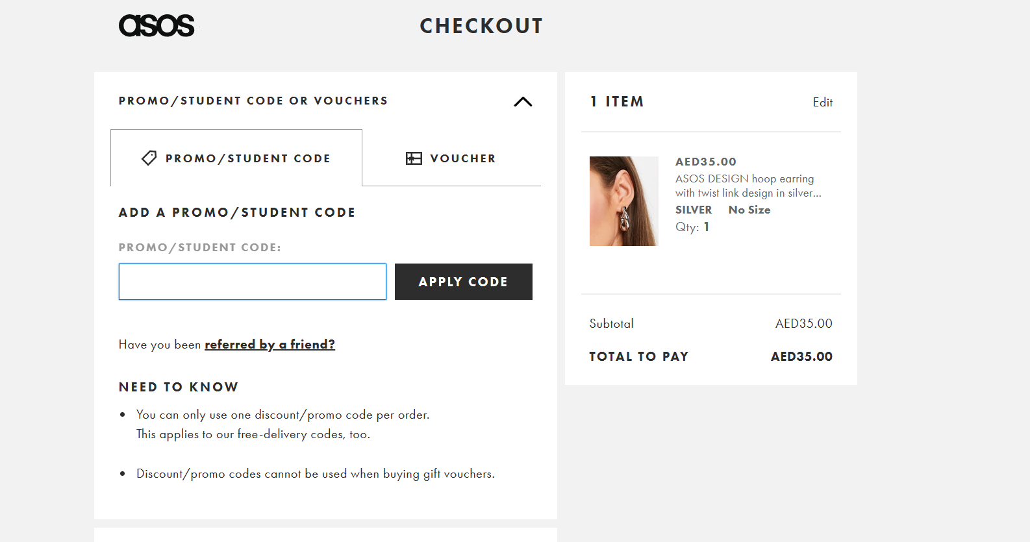The height and width of the screenshot is (542, 1030).
Task: Switch to the Voucher tab label
Action: (462, 158)
